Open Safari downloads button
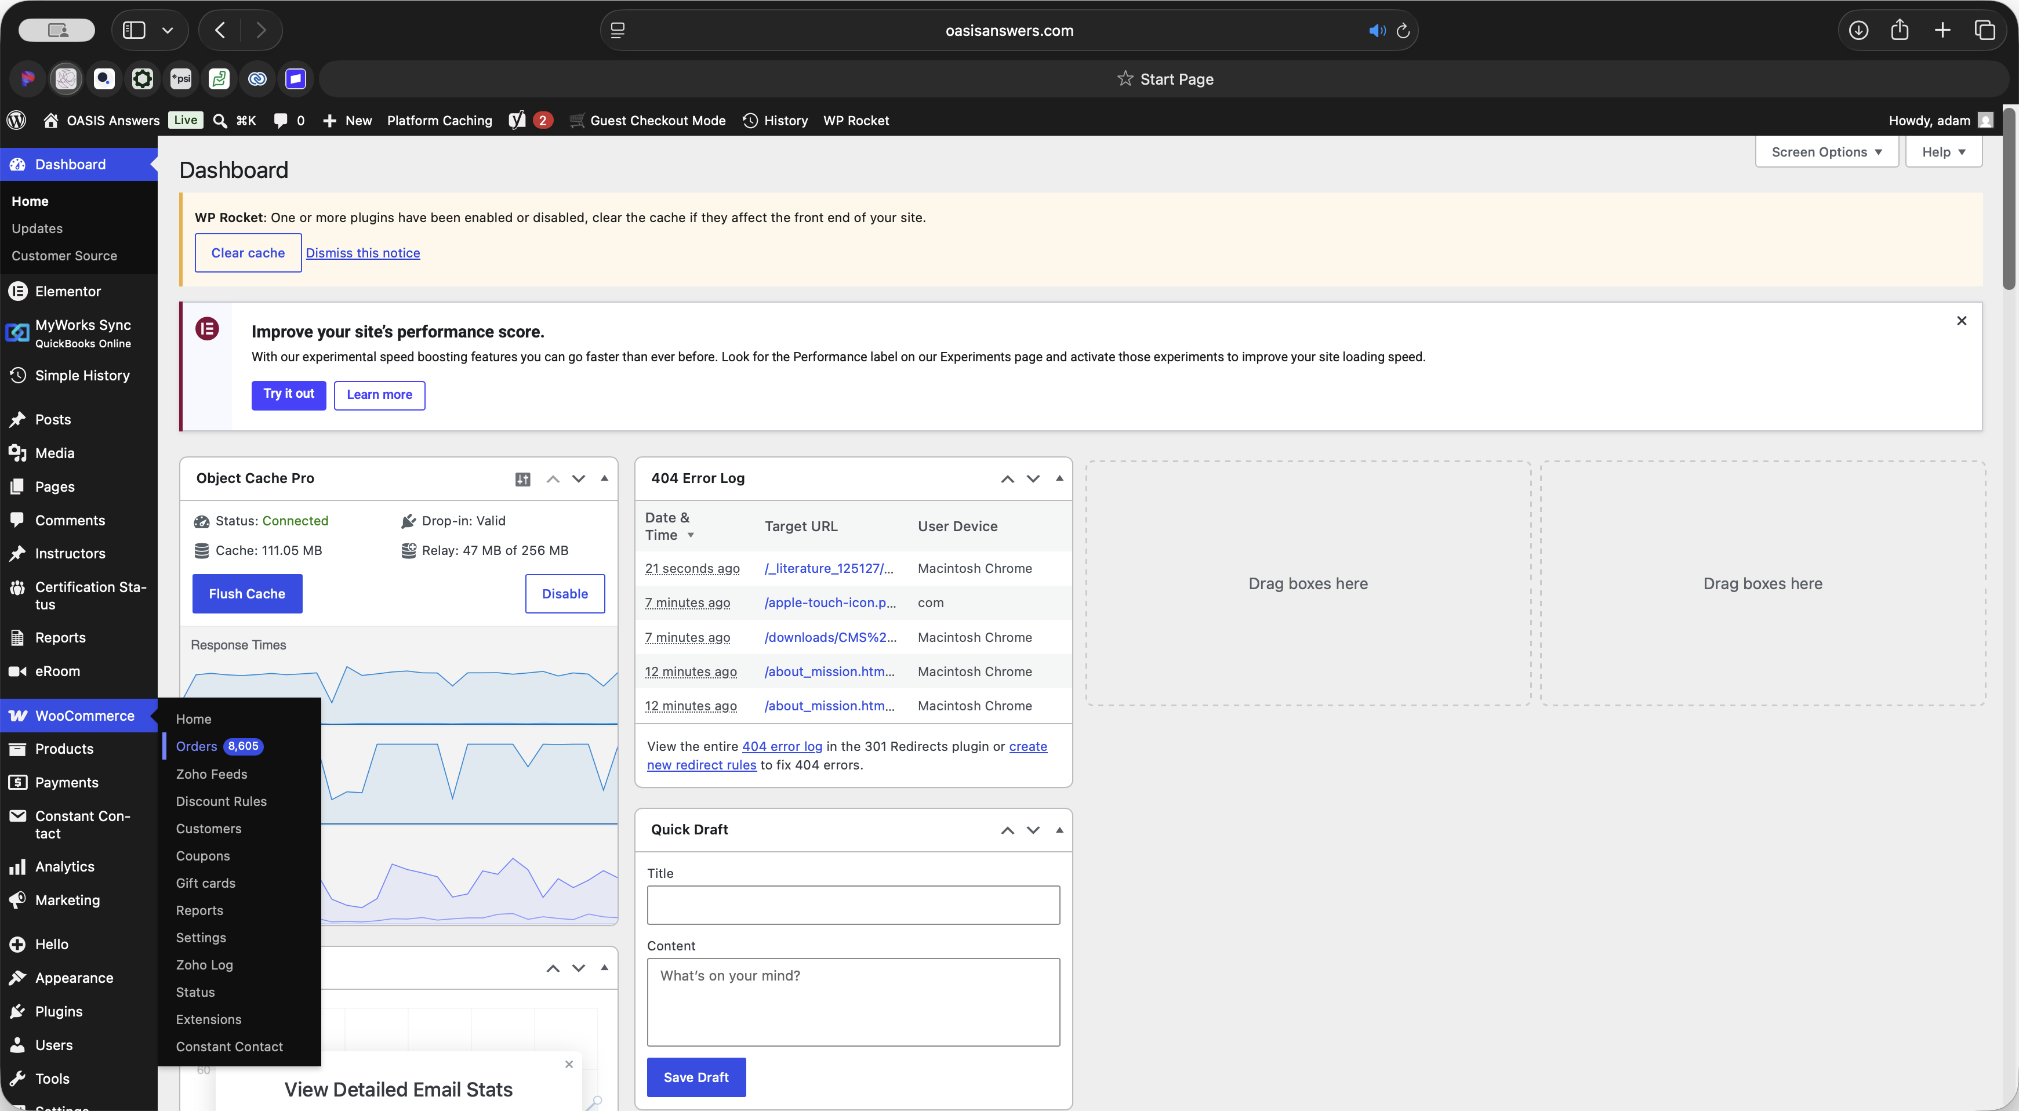The height and width of the screenshot is (1111, 2019). point(1858,31)
